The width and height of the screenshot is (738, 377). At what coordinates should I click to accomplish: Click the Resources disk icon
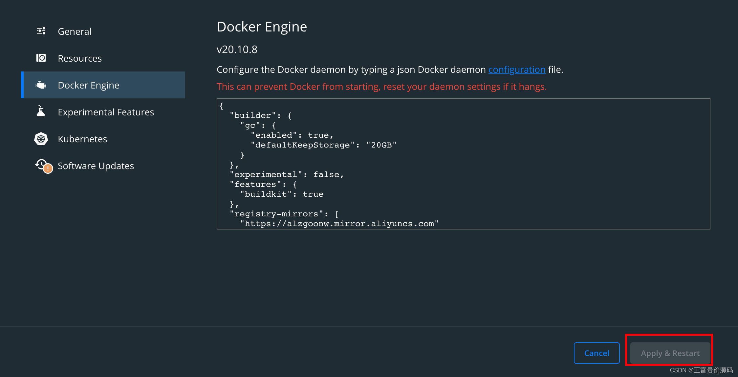click(41, 58)
